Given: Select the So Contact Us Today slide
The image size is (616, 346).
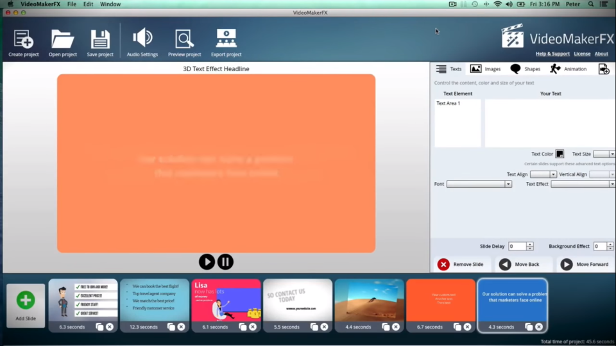Looking at the screenshot, I should pyautogui.click(x=297, y=300).
